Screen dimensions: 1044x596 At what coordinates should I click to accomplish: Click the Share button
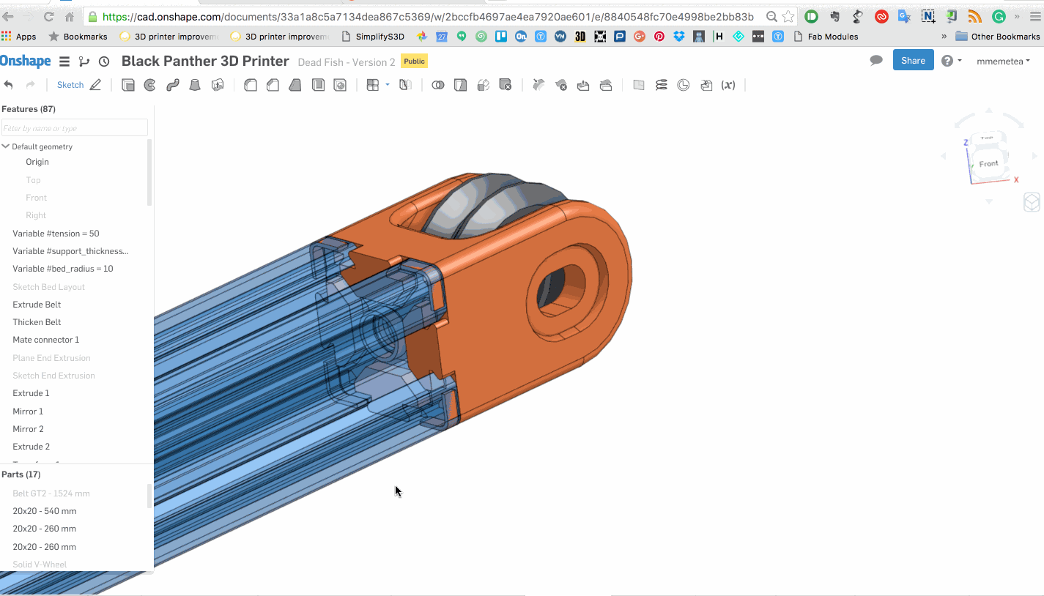click(913, 61)
